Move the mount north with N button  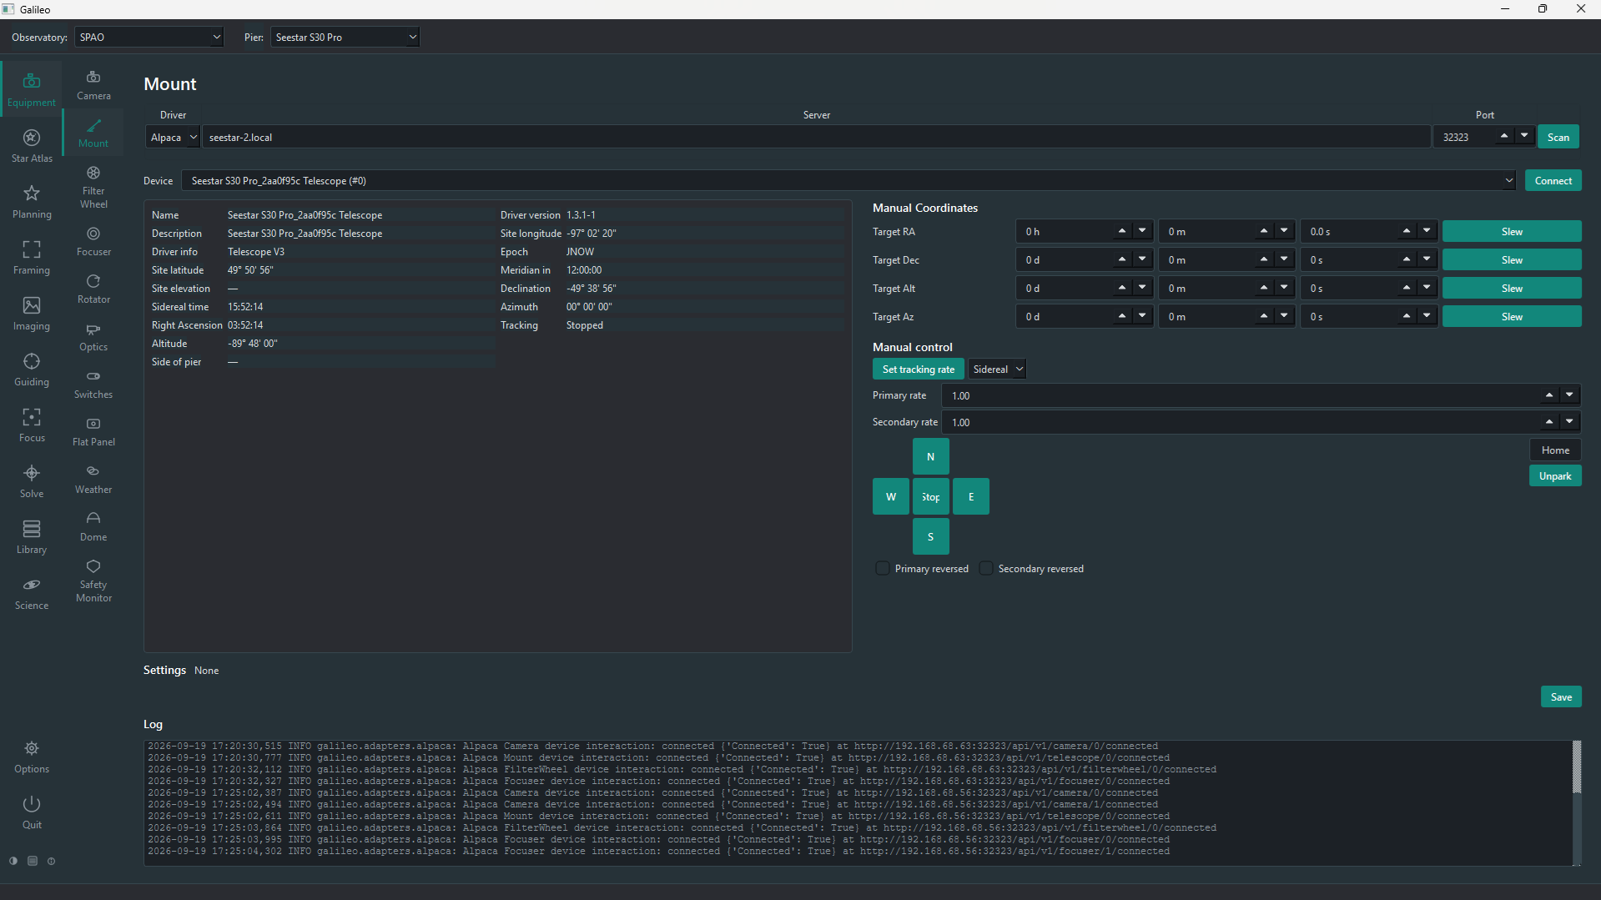(x=931, y=457)
